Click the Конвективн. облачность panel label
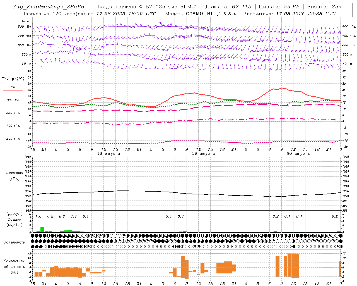This screenshot has width=357, height=286. (14, 266)
